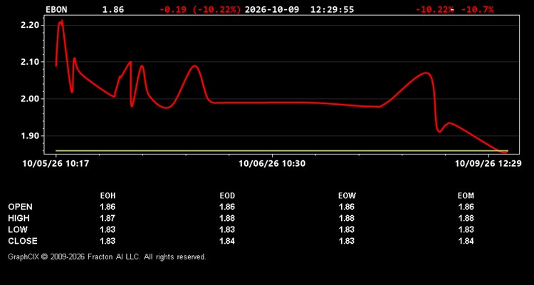Click the 2.10 y-axis label
The image size is (534, 285).
click(30, 62)
